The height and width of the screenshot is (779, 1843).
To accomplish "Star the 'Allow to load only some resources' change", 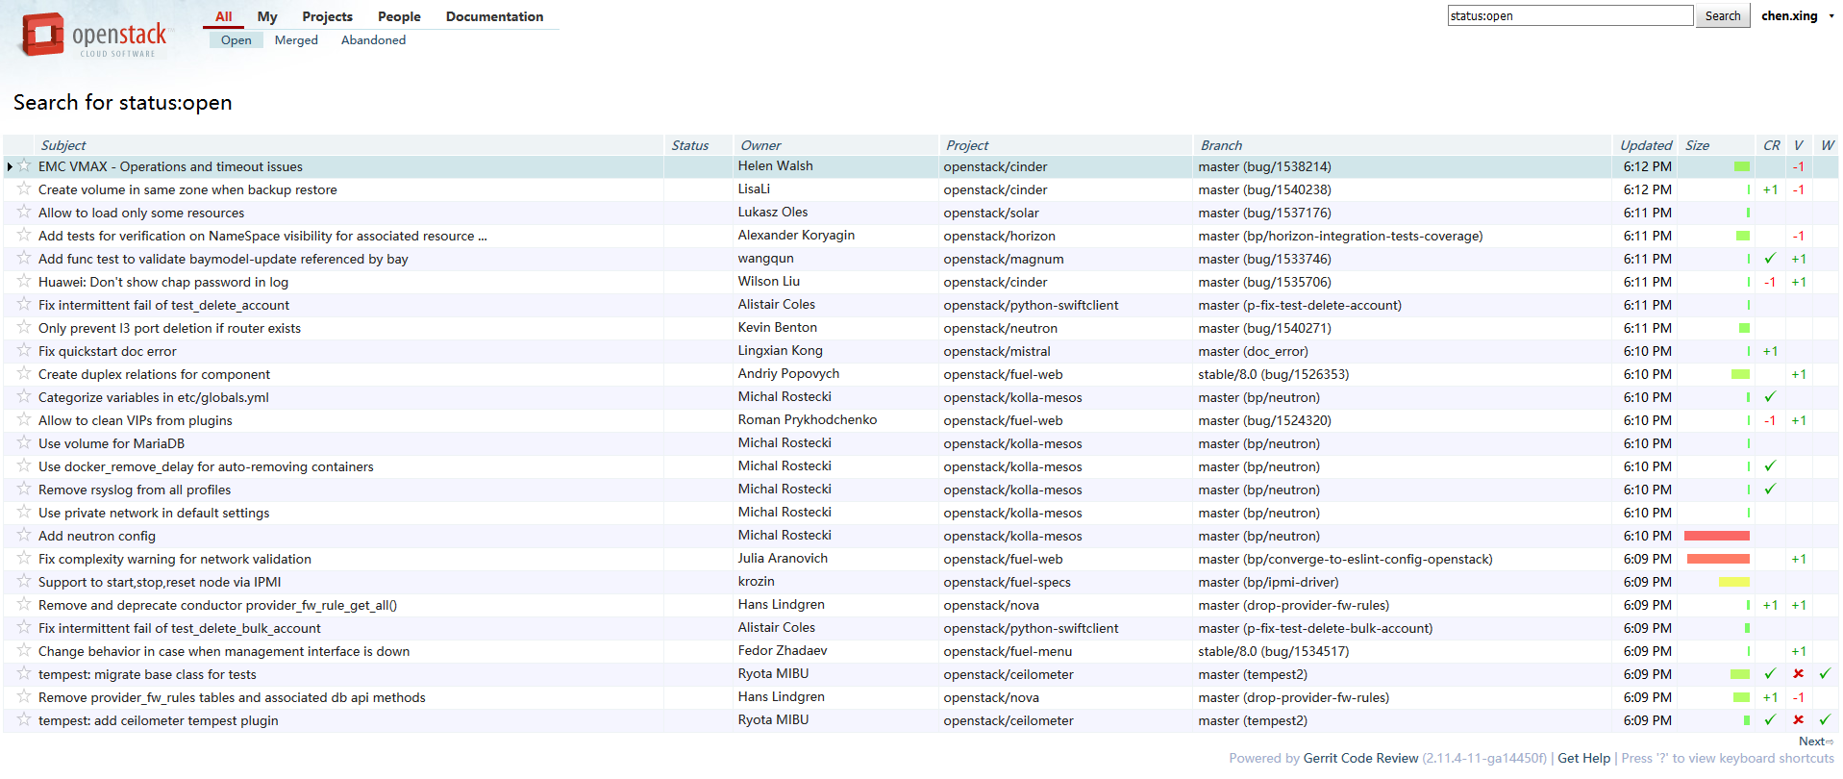I will point(24,212).
